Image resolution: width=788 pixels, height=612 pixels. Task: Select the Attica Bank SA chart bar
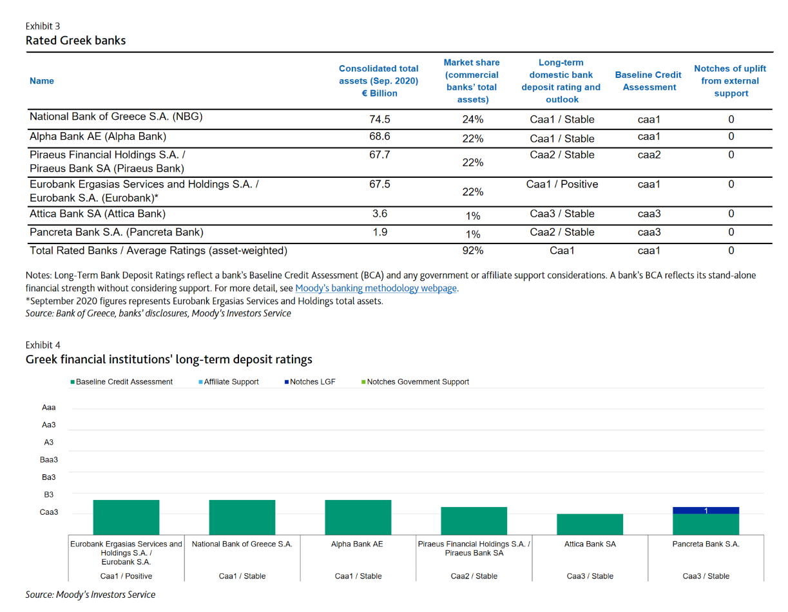(x=590, y=524)
